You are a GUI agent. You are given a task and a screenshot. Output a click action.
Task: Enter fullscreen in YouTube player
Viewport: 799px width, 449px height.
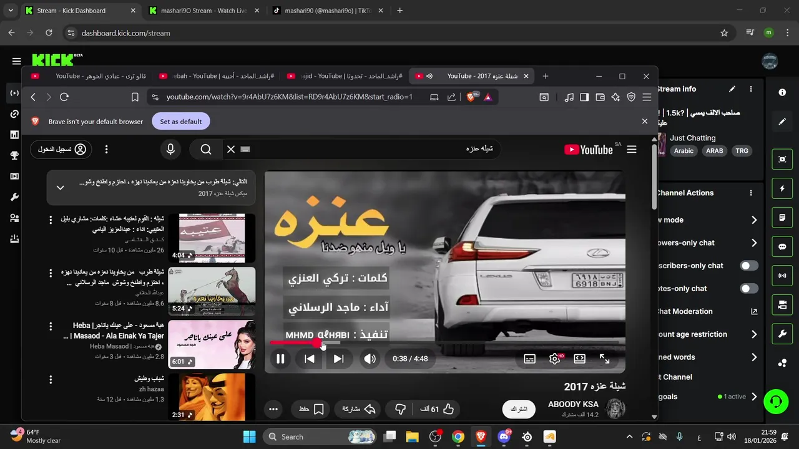tap(604, 359)
